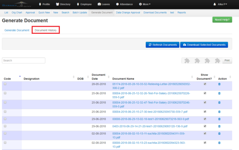This screenshot has height=150, width=239.
Task: Open Download Documents submenu item
Action: click(x=155, y=13)
